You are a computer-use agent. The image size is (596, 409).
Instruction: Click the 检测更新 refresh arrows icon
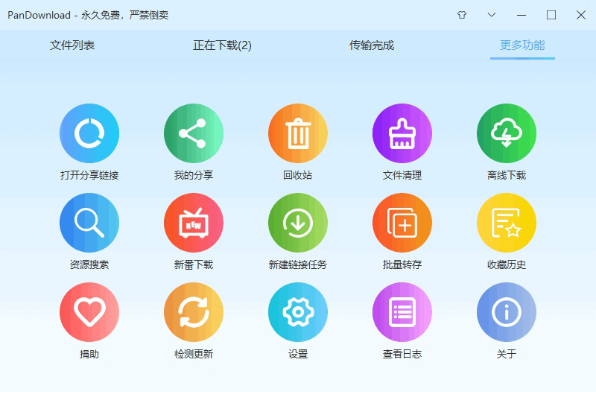(x=194, y=312)
